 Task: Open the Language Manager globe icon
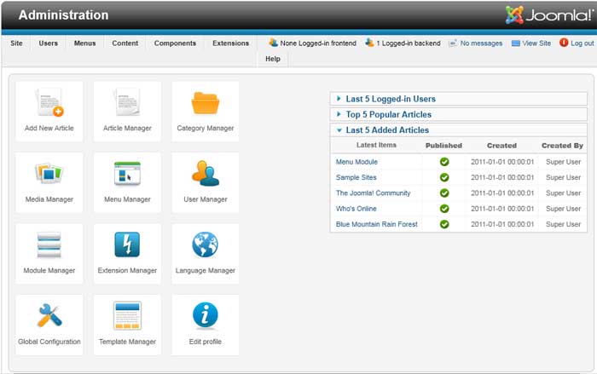coord(206,245)
